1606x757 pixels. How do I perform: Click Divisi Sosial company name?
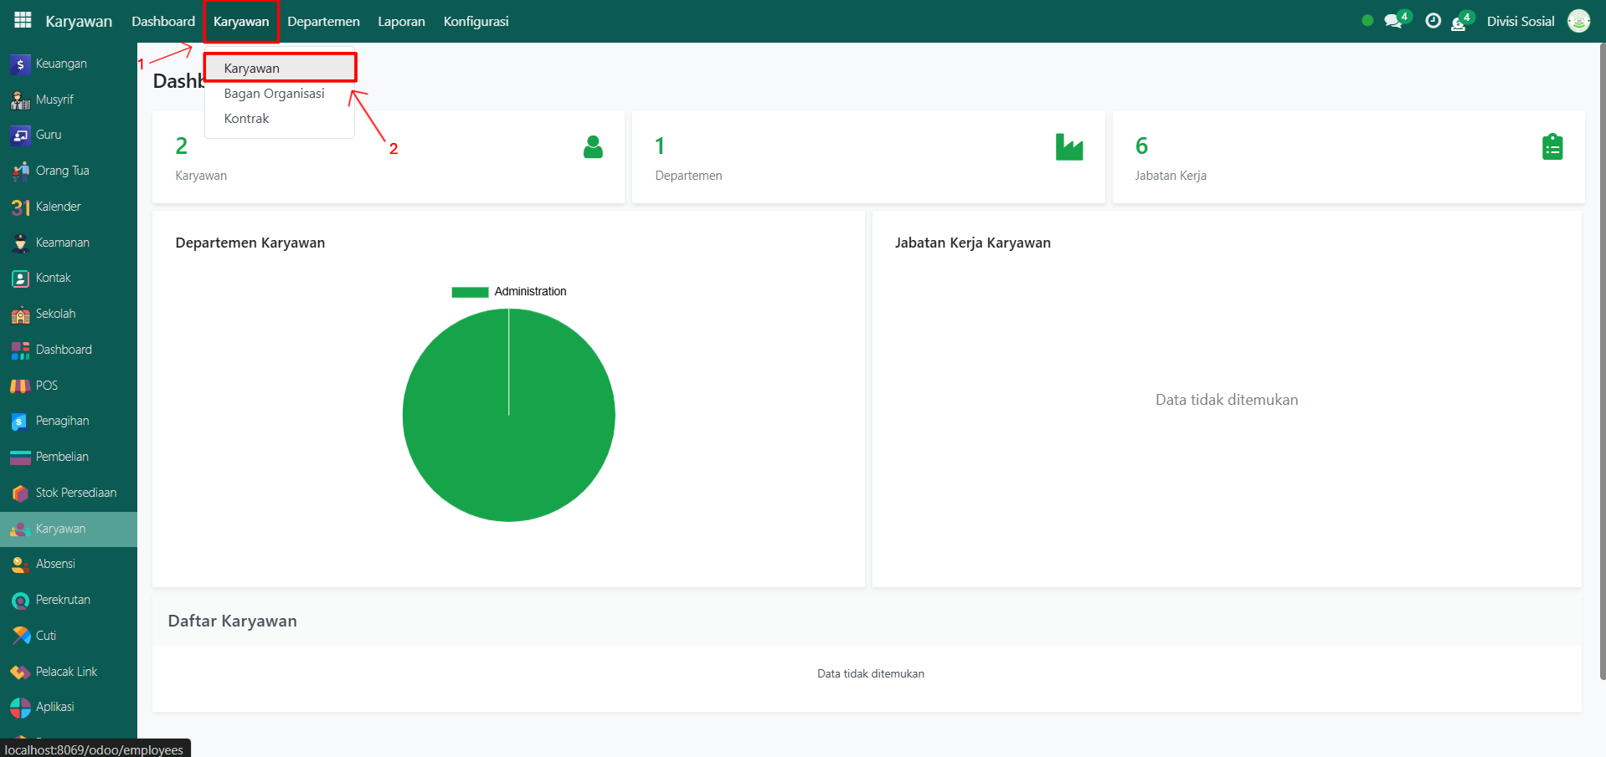pyautogui.click(x=1520, y=22)
